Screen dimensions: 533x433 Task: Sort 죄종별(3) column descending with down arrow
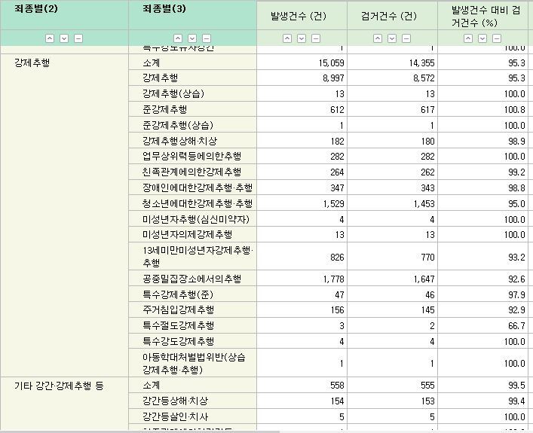[x=192, y=38]
